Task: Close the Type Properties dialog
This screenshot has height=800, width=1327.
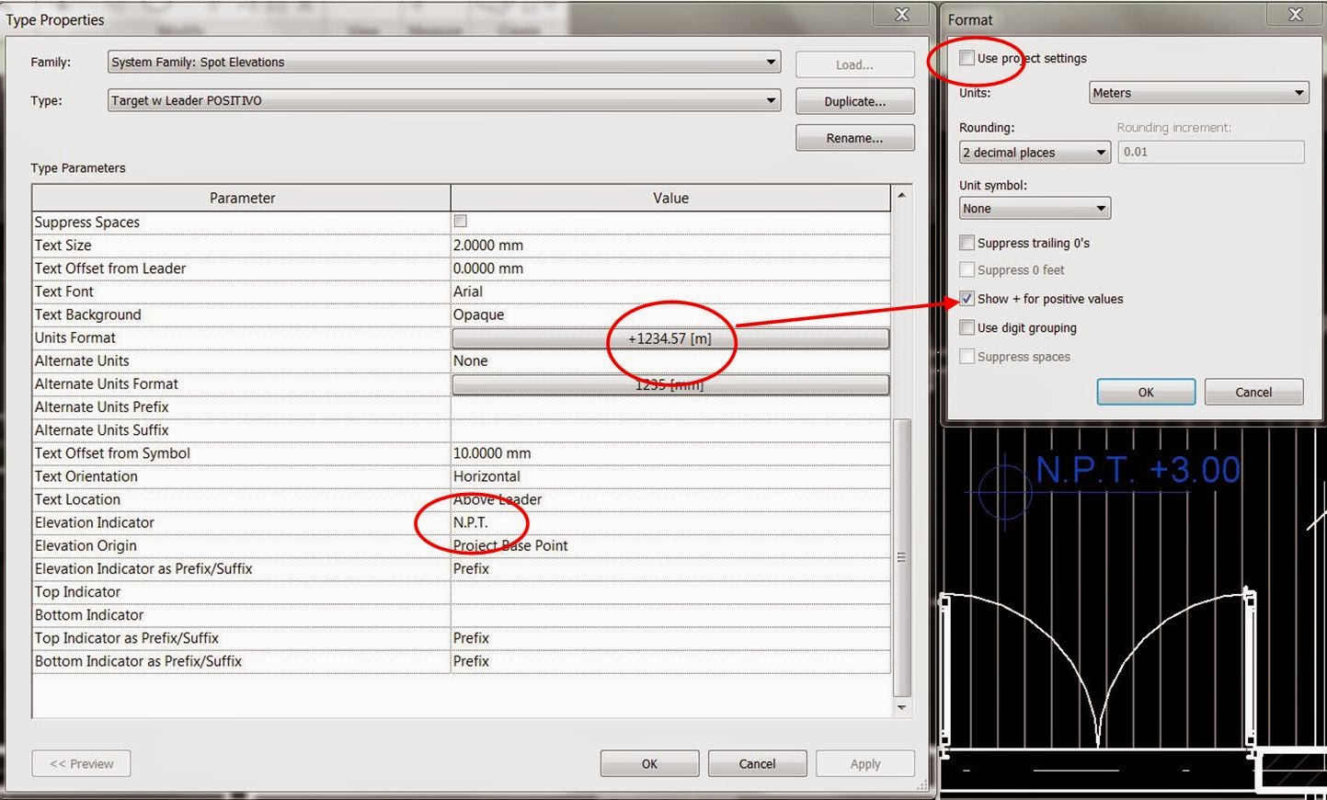Action: 902,15
